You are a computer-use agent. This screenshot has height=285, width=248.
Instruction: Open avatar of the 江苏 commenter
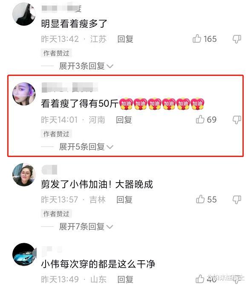pos(24,14)
